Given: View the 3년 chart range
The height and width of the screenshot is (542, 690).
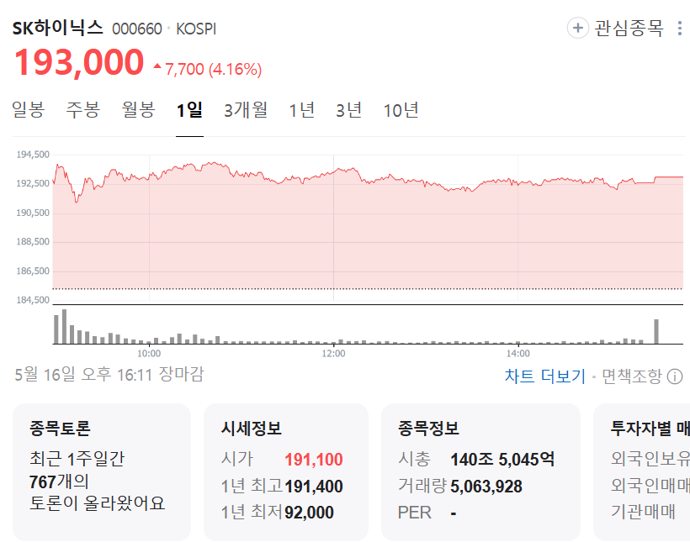Looking at the screenshot, I should (x=348, y=110).
